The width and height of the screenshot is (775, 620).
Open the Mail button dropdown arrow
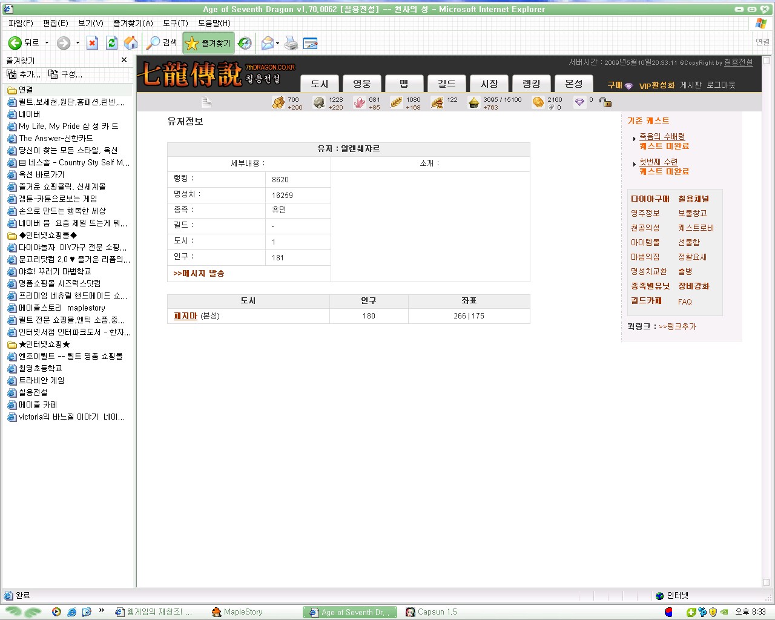tap(277, 43)
